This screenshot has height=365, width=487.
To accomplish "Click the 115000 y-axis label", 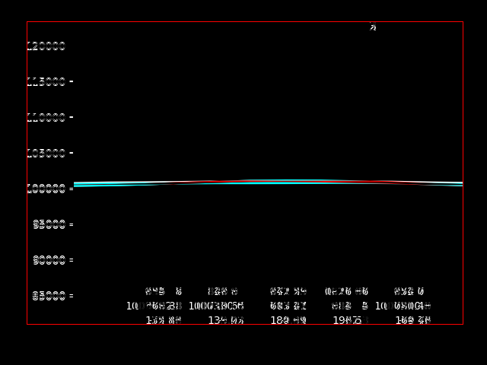I will click(x=46, y=82).
